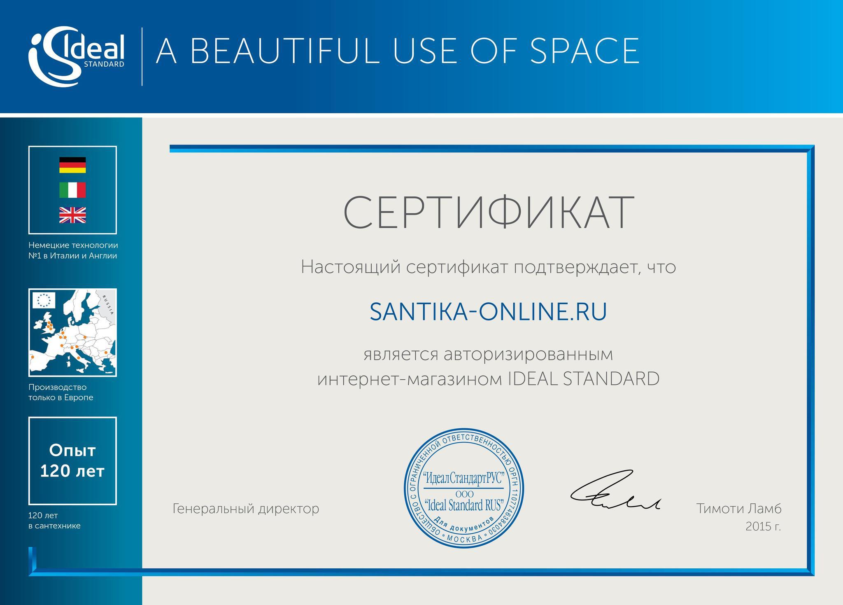Click the German flag icon
843x605 pixels.
(x=72, y=165)
